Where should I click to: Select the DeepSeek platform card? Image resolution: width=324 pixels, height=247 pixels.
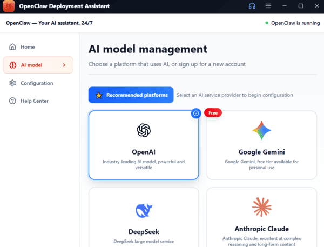[x=144, y=217]
